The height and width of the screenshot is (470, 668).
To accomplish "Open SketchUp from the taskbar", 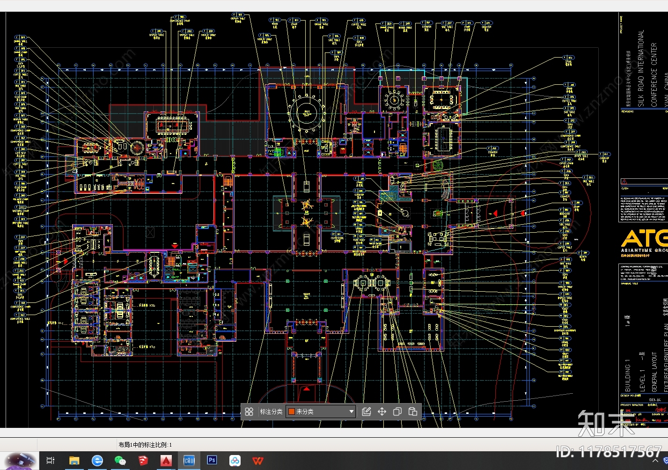I will 143,461.
